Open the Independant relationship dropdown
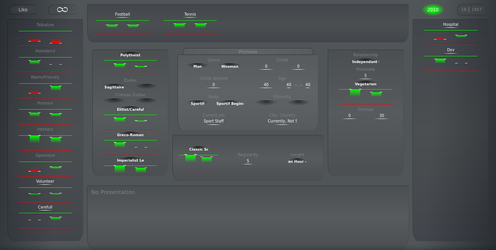The height and width of the screenshot is (250, 496). click(x=365, y=62)
